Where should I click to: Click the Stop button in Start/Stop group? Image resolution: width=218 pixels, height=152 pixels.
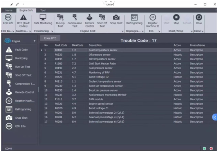click(x=176, y=20)
